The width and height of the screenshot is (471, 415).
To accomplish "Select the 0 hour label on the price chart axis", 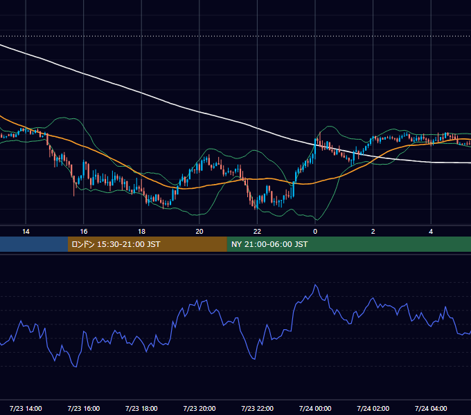I will 315,232.
